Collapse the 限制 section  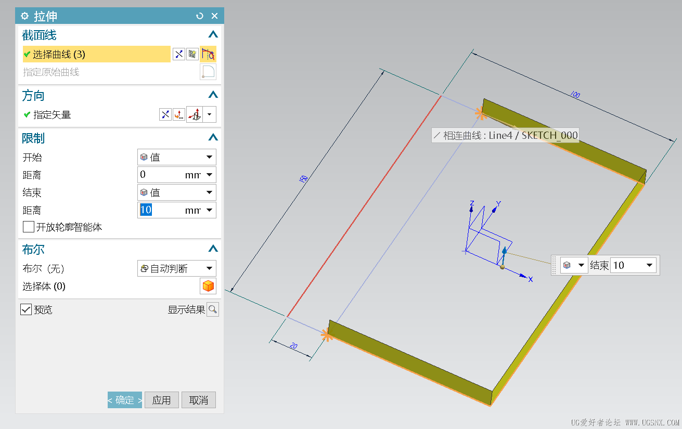[x=212, y=138]
